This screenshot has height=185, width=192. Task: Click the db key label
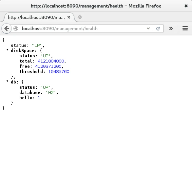(13, 82)
